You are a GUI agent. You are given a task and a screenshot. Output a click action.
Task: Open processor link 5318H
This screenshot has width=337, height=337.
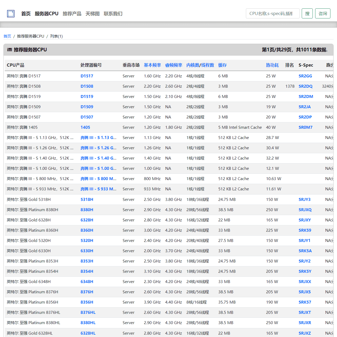pyautogui.click(x=87, y=199)
